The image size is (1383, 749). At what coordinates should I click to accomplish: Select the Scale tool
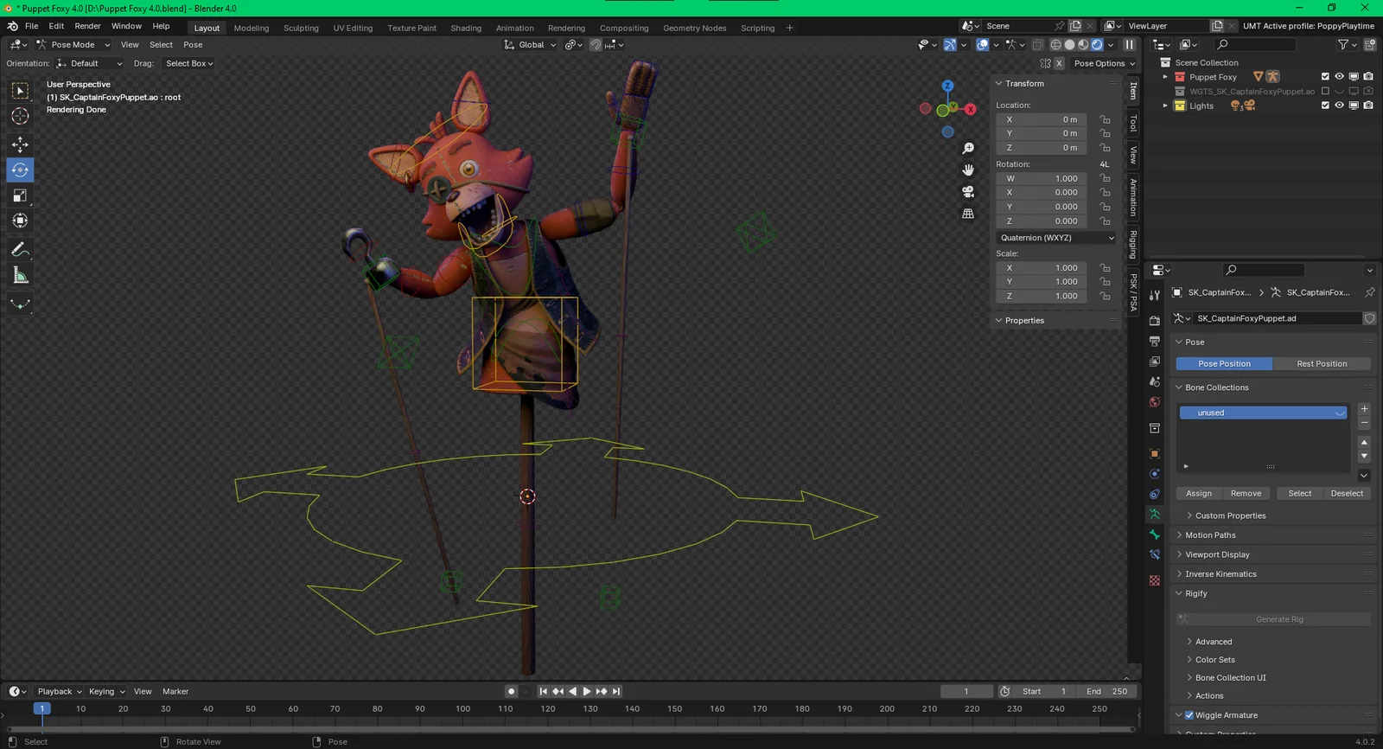20,195
